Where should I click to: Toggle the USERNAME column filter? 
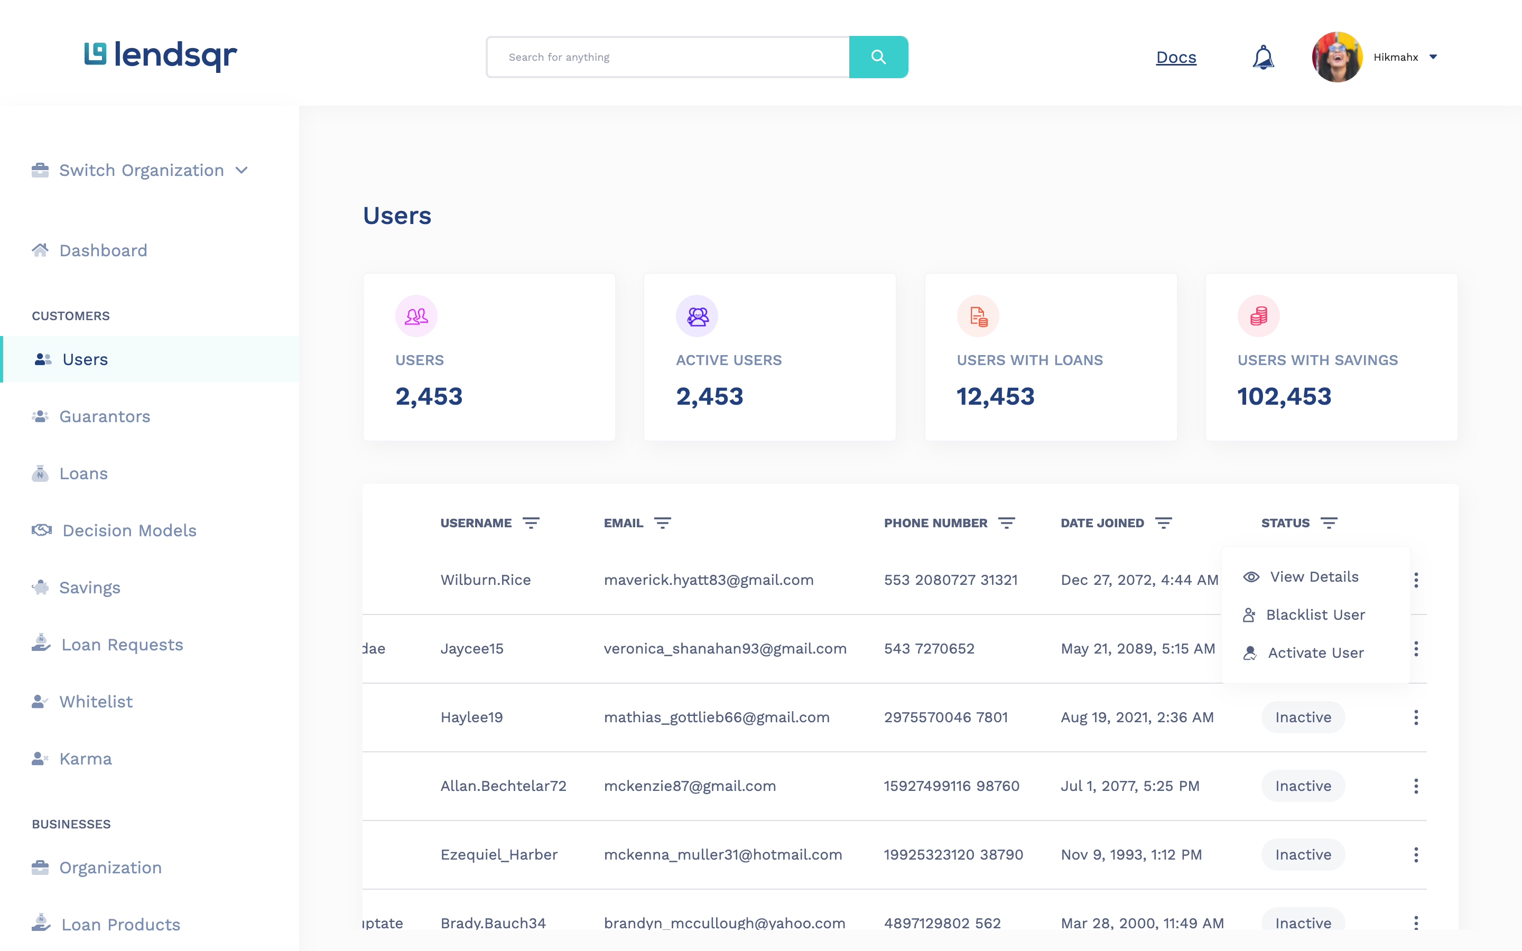point(532,523)
